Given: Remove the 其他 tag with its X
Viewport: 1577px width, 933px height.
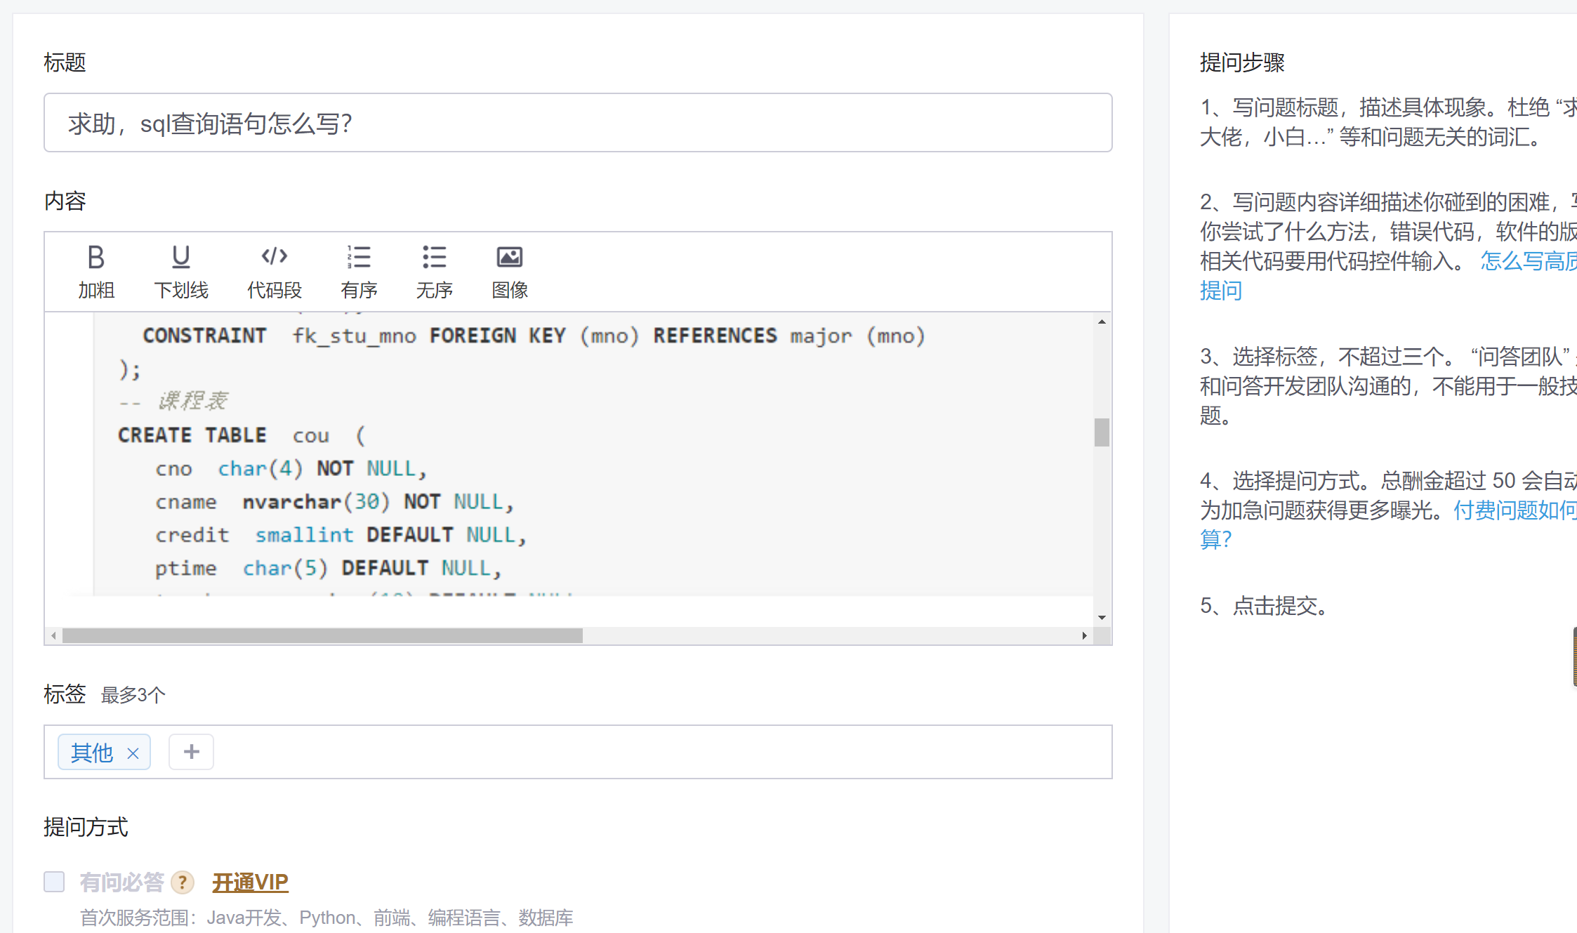Looking at the screenshot, I should pyautogui.click(x=133, y=753).
